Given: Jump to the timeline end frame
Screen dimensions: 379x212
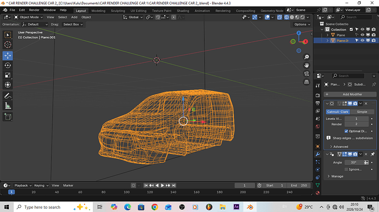Looking at the screenshot, I should 174,186.
